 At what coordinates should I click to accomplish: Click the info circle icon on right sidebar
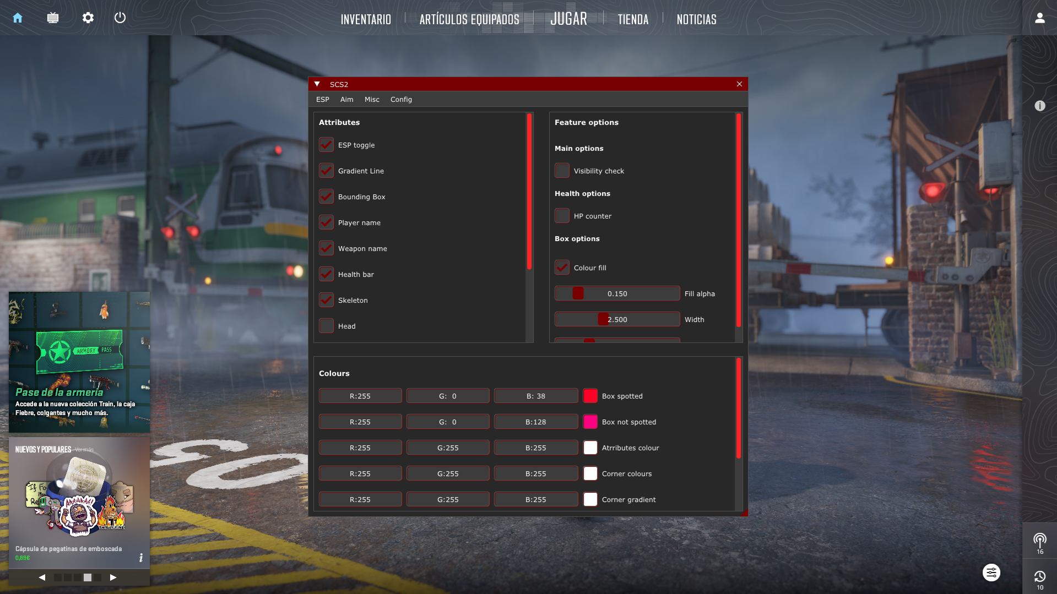pos(1040,106)
